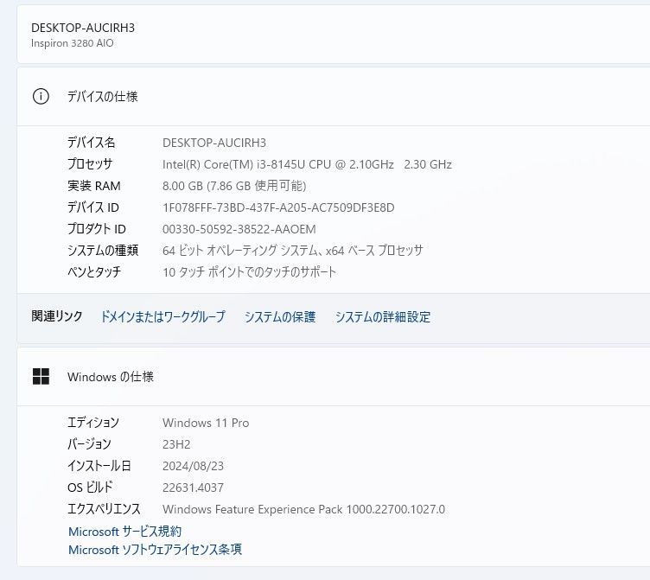
Task: Click the プロセッサ label
Action: [90, 164]
